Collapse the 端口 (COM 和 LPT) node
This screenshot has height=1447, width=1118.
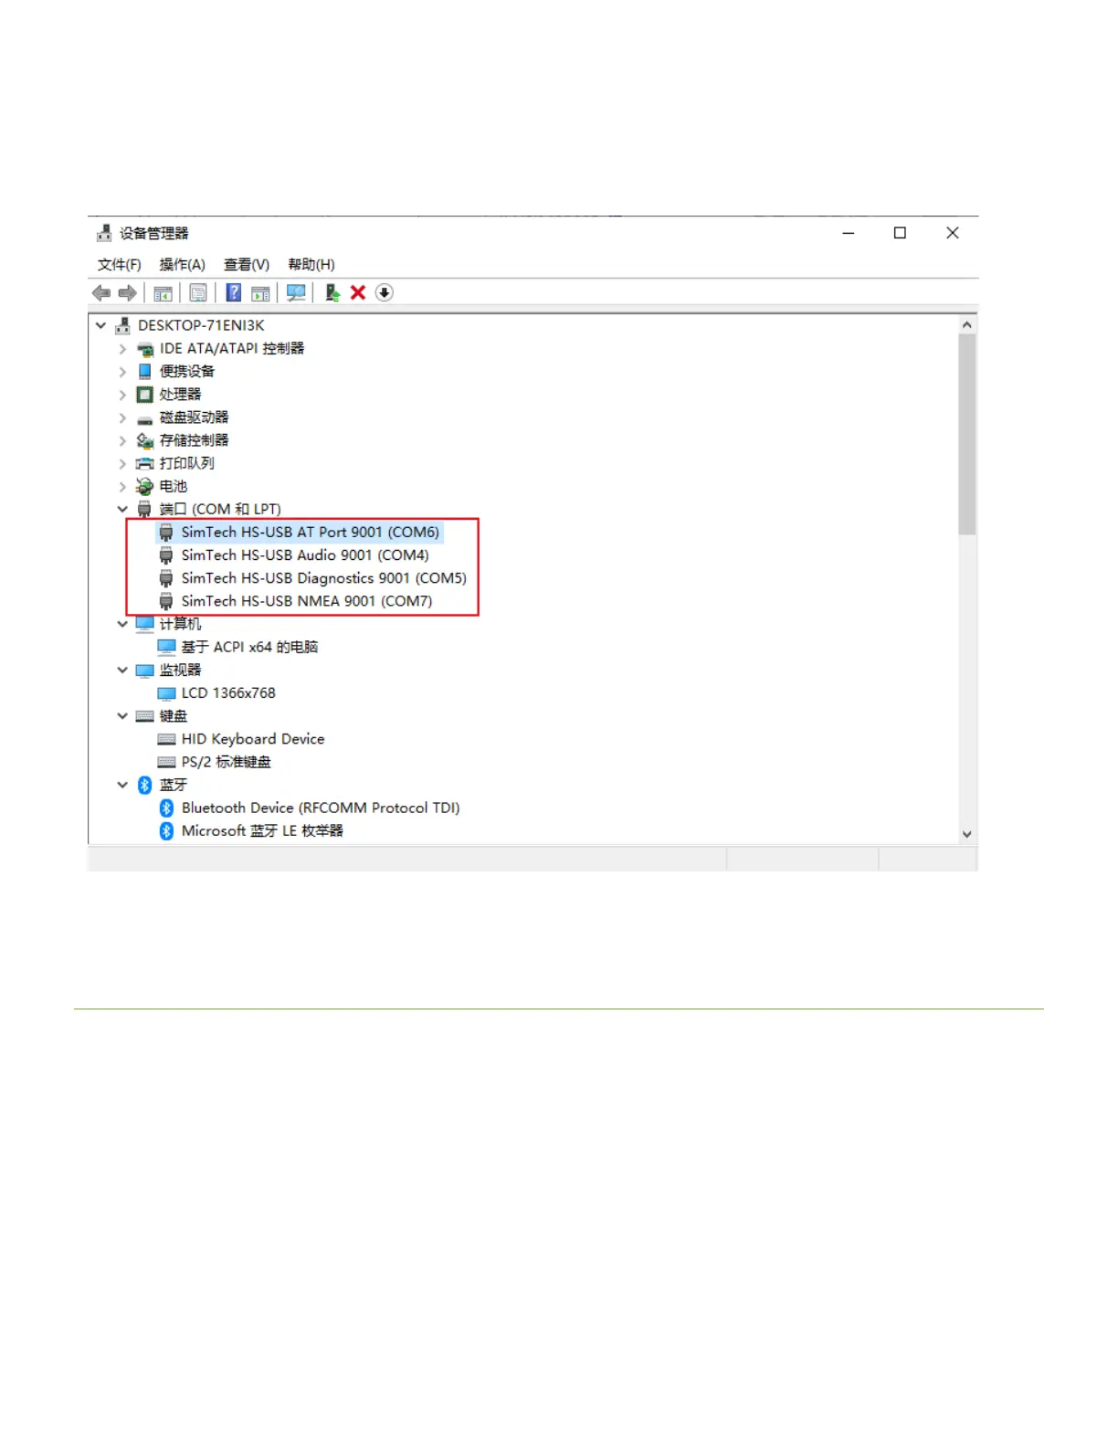coord(122,510)
